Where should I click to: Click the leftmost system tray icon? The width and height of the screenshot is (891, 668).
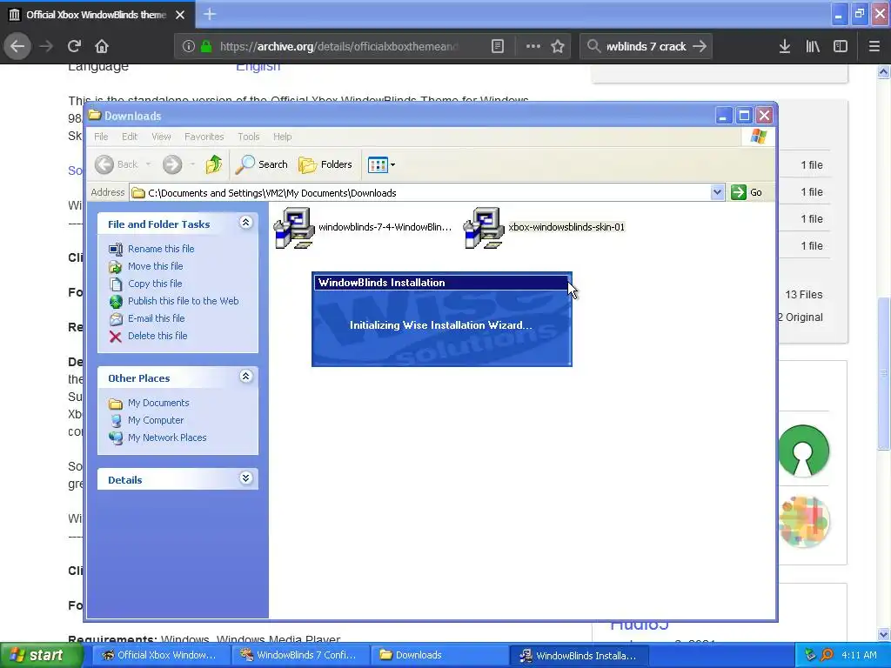(x=810, y=655)
